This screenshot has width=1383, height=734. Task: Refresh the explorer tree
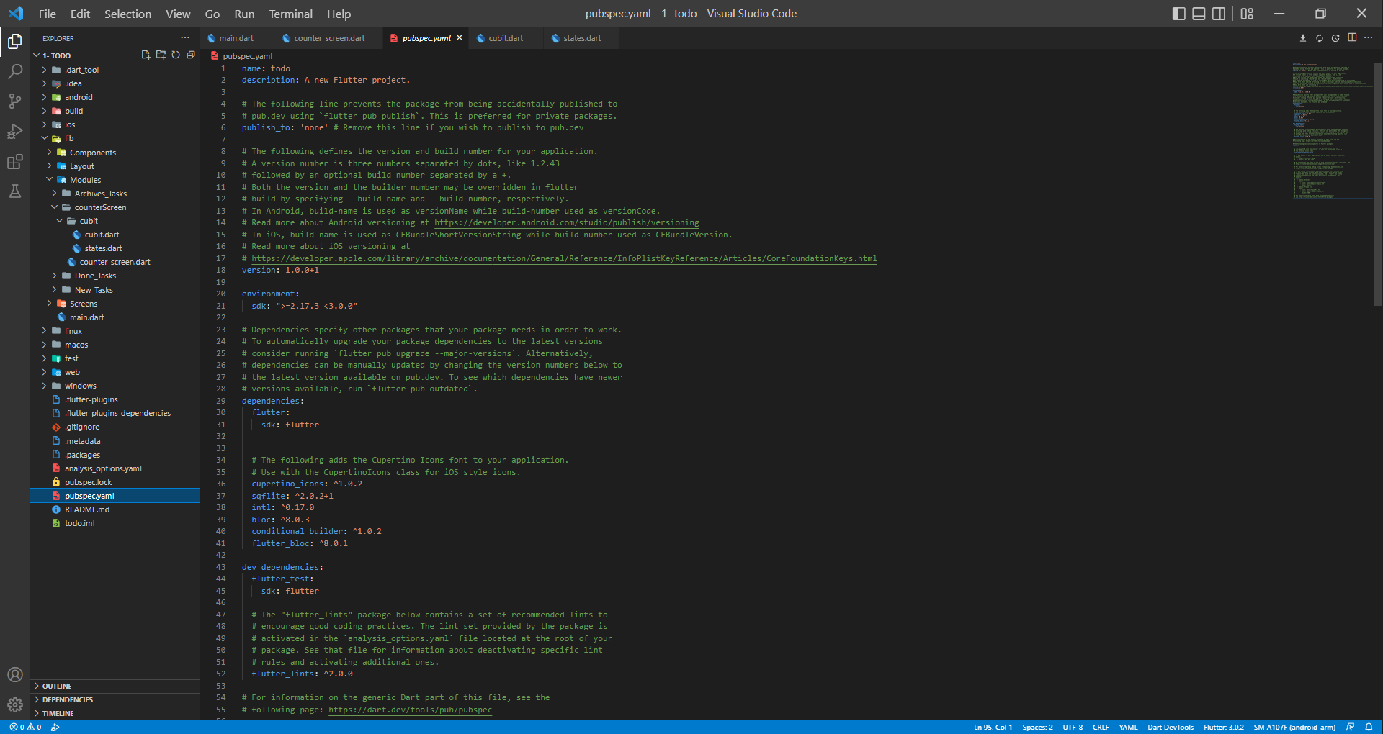click(176, 55)
